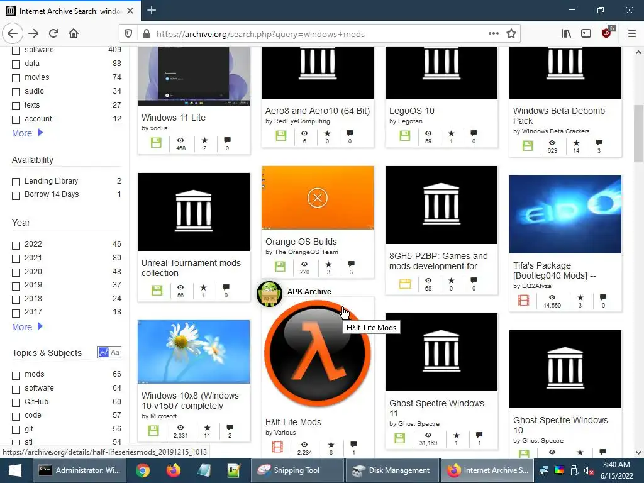644x483 pixels.
Task: Open the Firefox home page
Action: click(x=74, y=34)
